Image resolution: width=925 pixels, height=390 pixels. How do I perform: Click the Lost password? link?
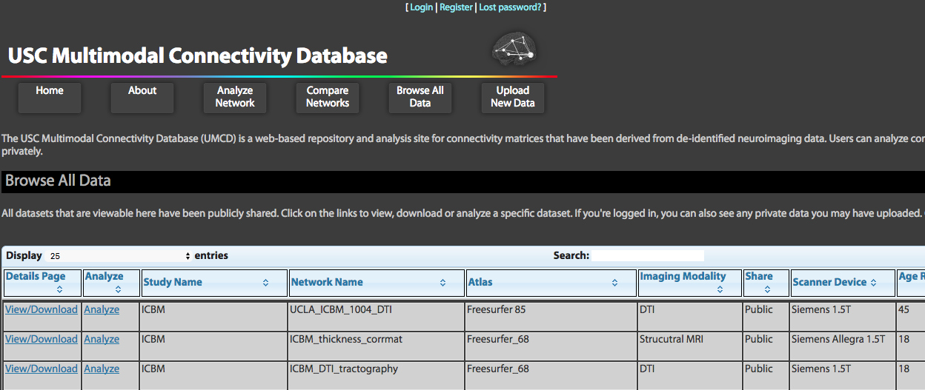click(511, 7)
